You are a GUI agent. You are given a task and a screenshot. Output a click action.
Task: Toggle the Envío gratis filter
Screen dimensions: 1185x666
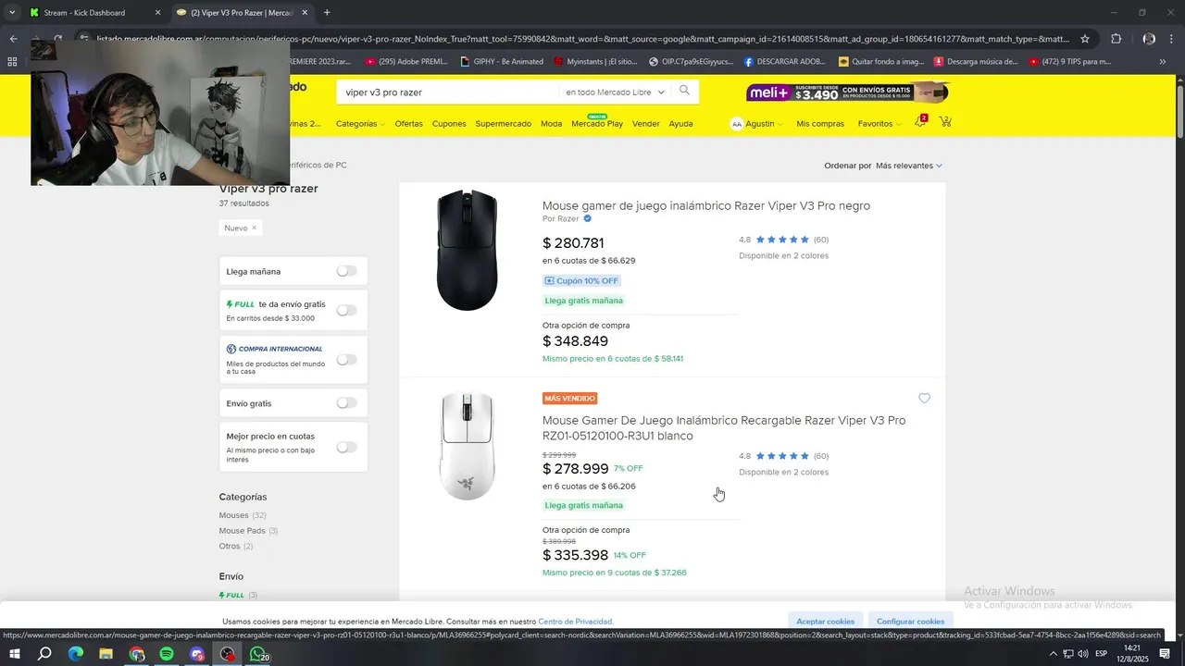(x=346, y=403)
